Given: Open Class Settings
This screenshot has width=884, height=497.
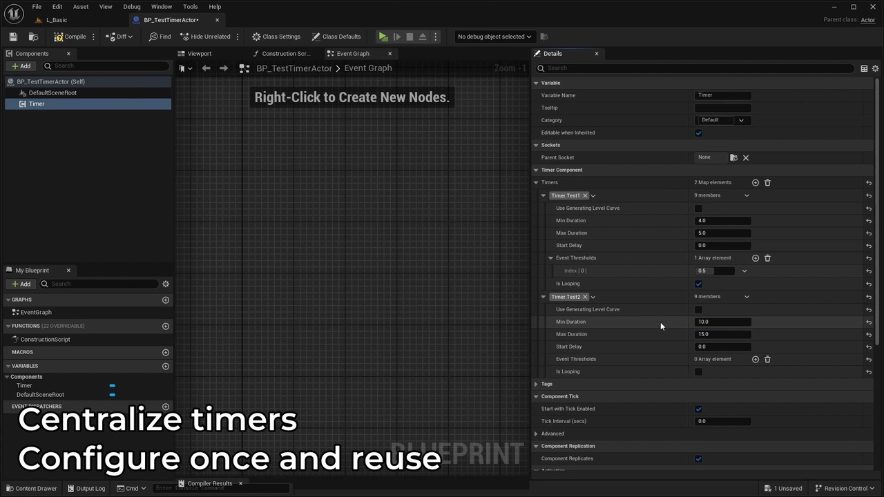Looking at the screenshot, I should click(x=276, y=37).
